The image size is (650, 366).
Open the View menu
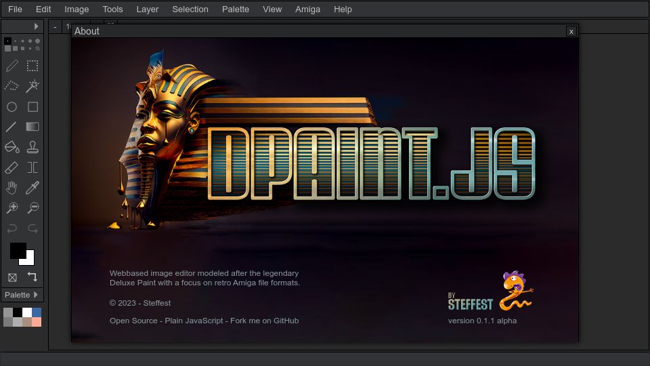[x=272, y=9]
